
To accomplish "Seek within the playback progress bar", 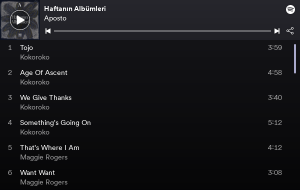I will [x=162, y=31].
